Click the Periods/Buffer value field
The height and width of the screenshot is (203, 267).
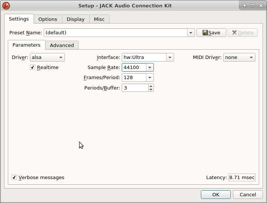[x=135, y=88]
